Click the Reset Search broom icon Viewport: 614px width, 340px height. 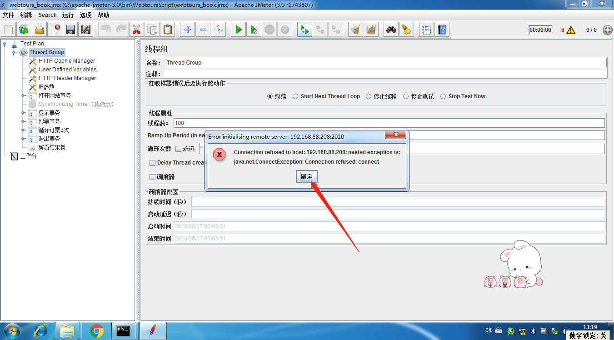pyautogui.click(x=406, y=30)
